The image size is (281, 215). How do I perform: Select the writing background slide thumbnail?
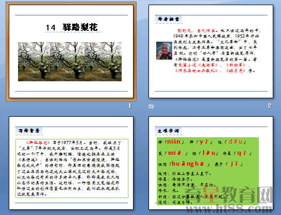pos(71,163)
